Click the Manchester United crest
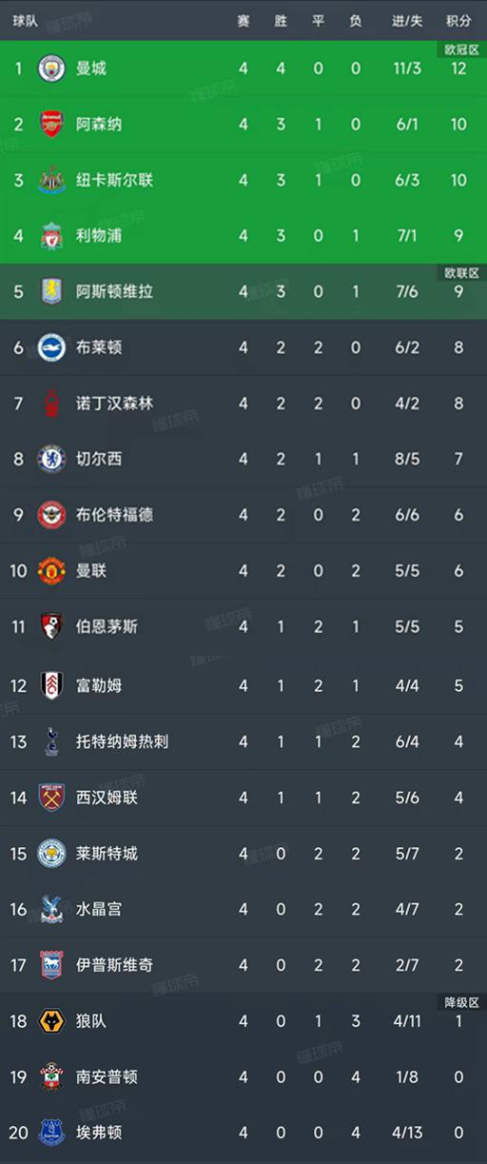This screenshot has width=487, height=1164. (51, 570)
